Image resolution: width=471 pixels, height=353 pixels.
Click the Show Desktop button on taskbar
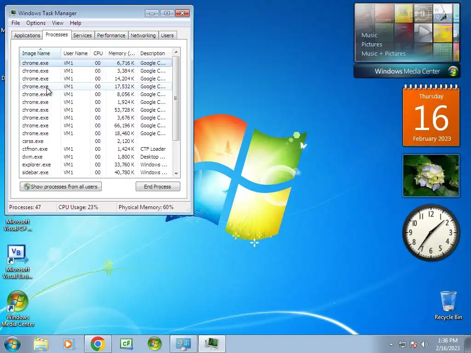tap(468, 344)
